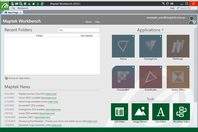Open the PointStudio application tile
The image size is (198, 132).
(150, 77)
